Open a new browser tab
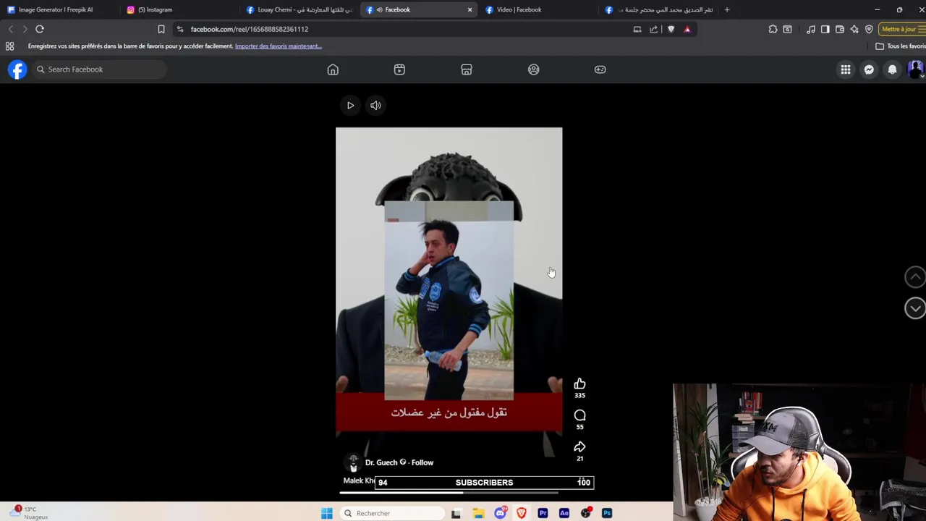This screenshot has height=521, width=926. coord(726,9)
